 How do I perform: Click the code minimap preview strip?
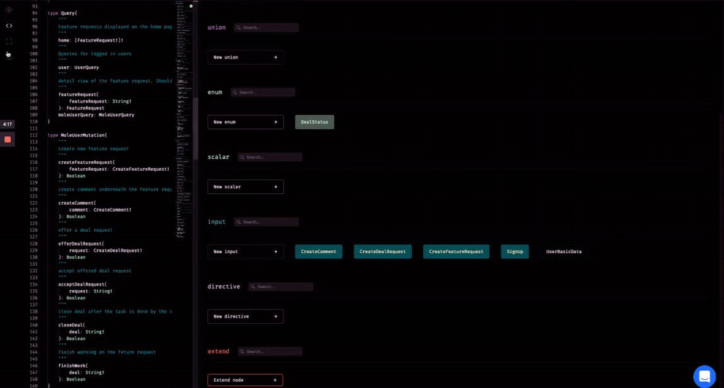coord(184,120)
